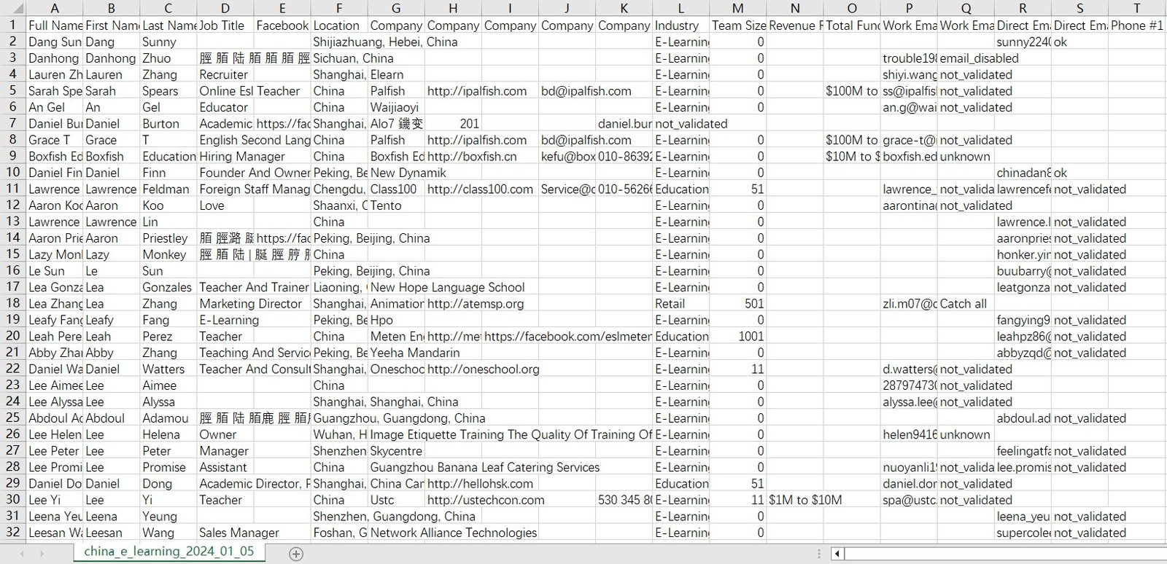Image resolution: width=1167 pixels, height=564 pixels.
Task: Select the 'Watters' last name cell
Action: coord(168,369)
